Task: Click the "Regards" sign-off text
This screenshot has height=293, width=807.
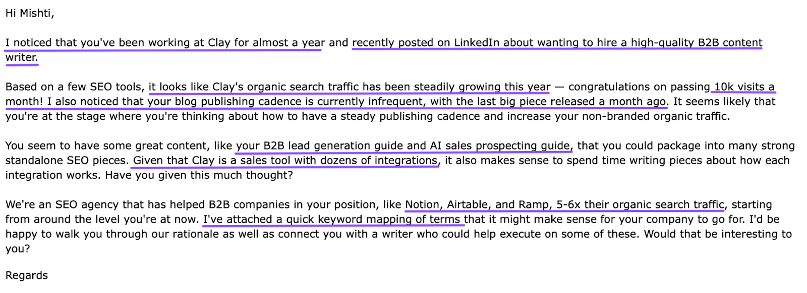Action: tap(27, 275)
